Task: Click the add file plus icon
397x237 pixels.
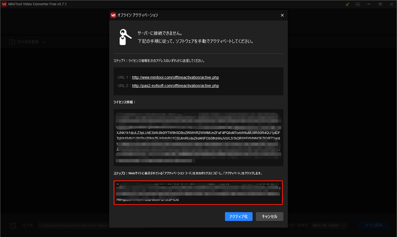Action: pos(12,42)
